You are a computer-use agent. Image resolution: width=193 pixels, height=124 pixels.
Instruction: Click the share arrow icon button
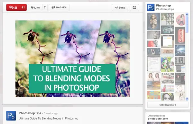click(134, 7)
